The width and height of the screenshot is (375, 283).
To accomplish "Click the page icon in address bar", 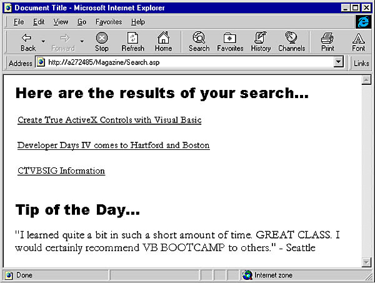I will (x=41, y=62).
